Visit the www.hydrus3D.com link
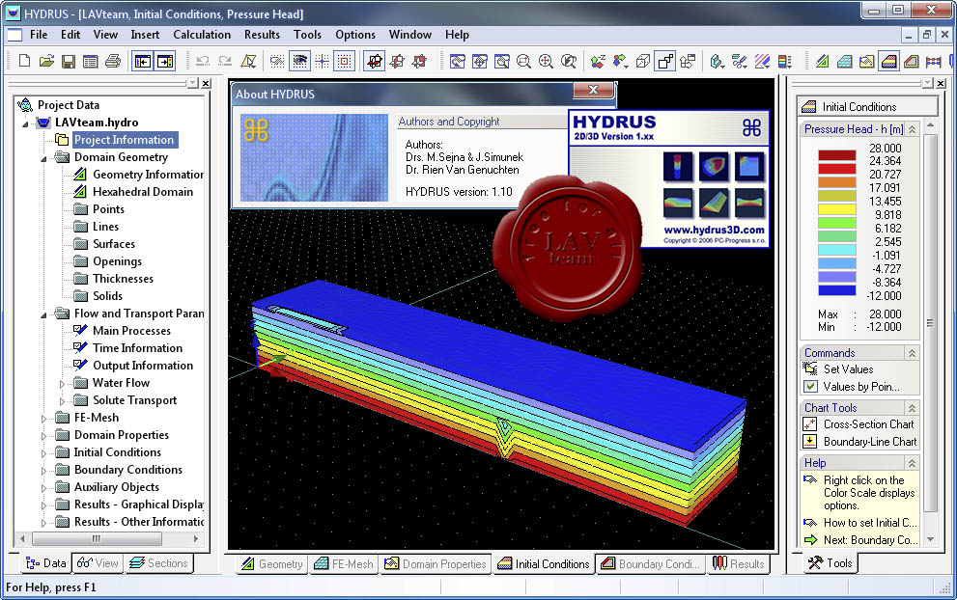 pyautogui.click(x=714, y=230)
